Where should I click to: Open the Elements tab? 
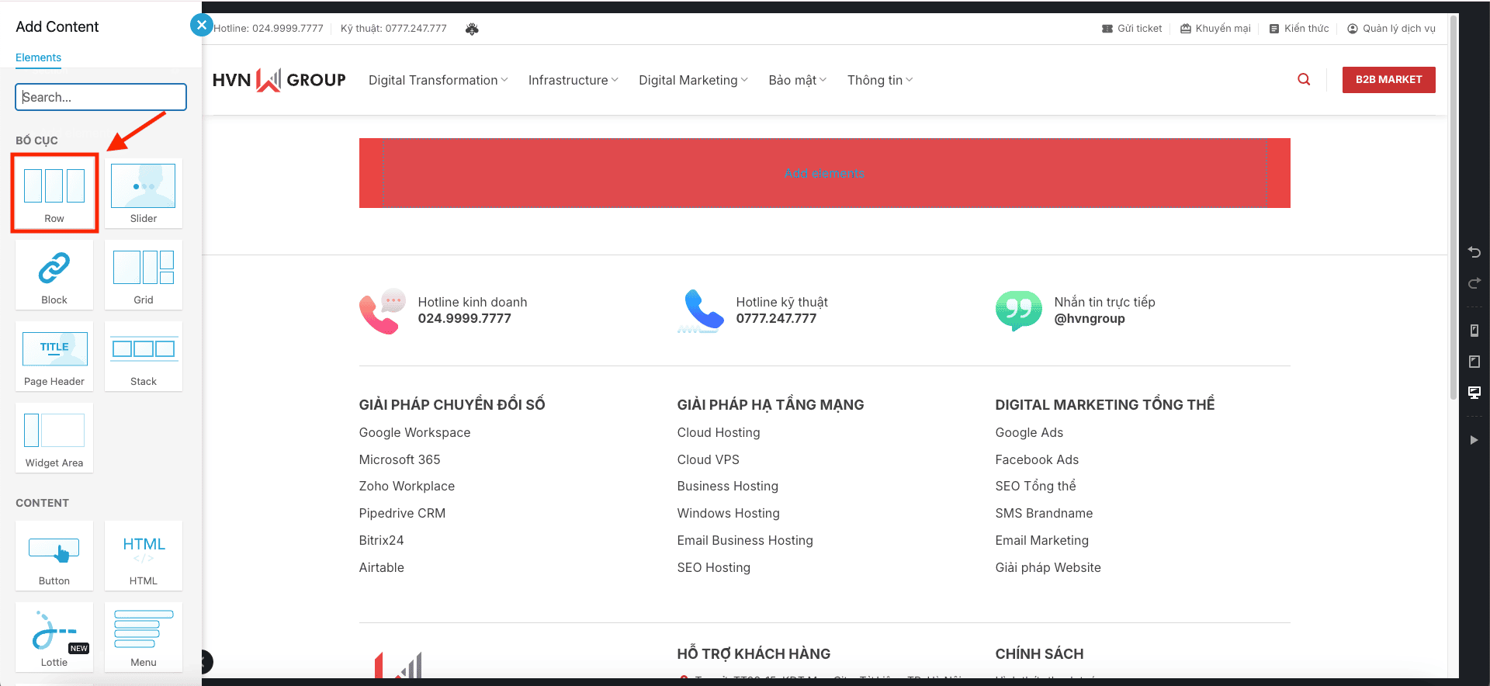point(38,57)
